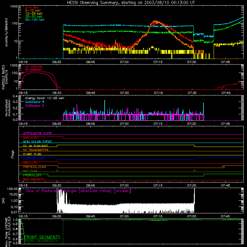Click the 100.00 tick on SAS axis
This screenshot has width=247, height=247.
tap(12, 189)
